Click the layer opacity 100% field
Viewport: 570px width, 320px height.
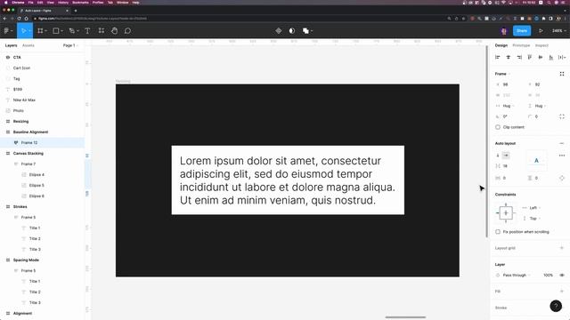548,275
